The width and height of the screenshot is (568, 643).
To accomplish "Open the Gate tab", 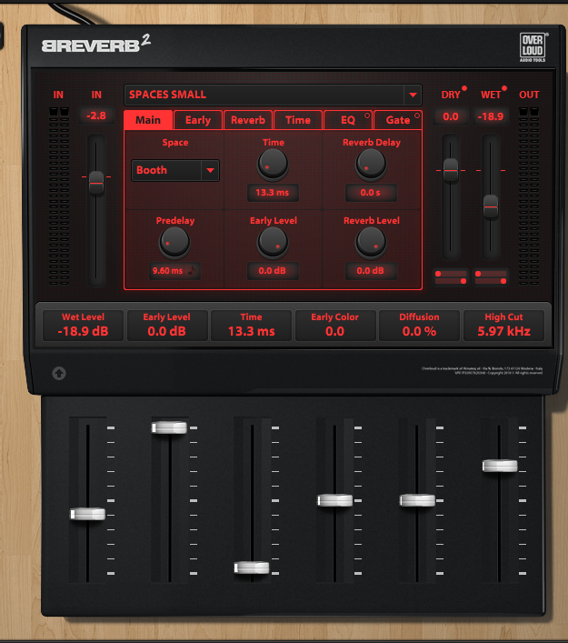I will click(x=398, y=120).
